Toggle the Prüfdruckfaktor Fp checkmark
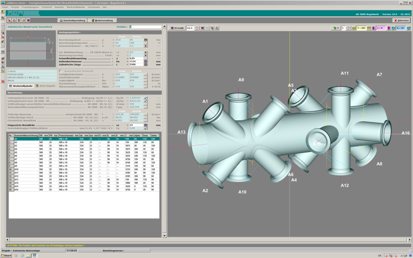 coord(146,128)
